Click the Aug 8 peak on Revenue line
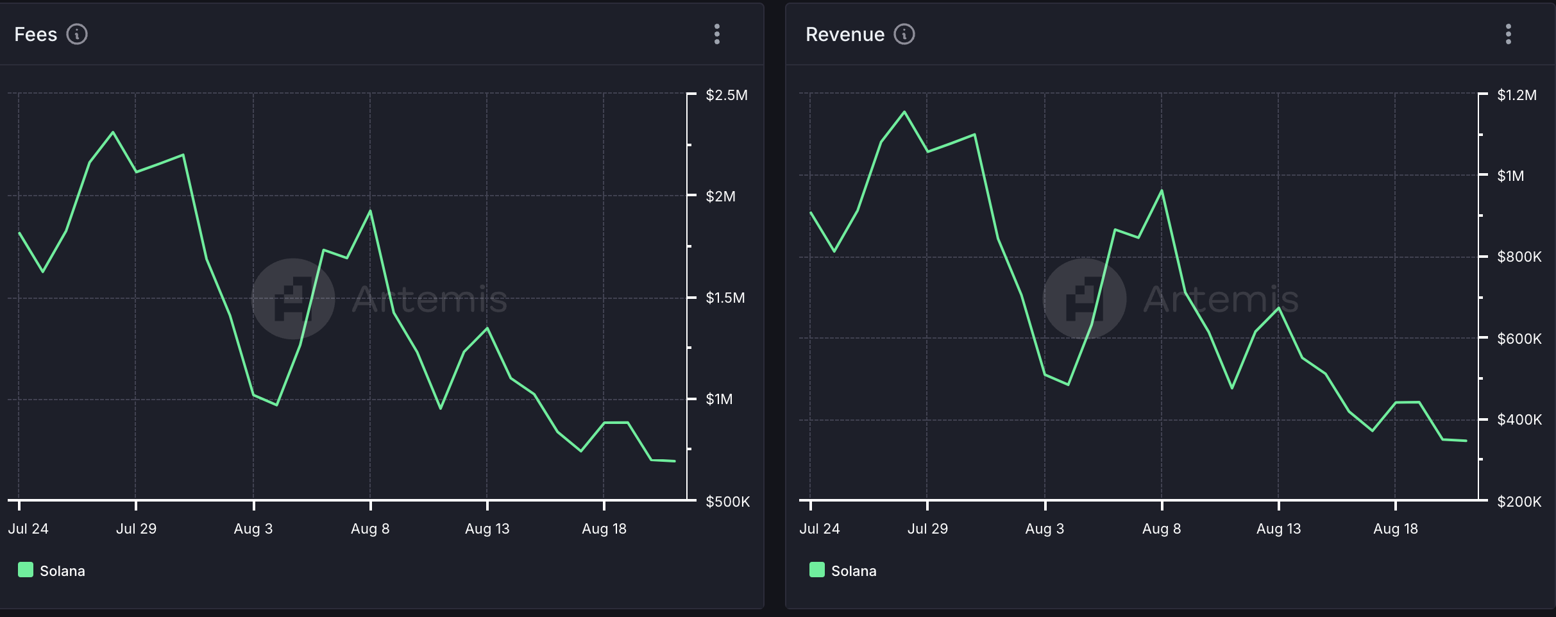The width and height of the screenshot is (1556, 617). (1162, 190)
